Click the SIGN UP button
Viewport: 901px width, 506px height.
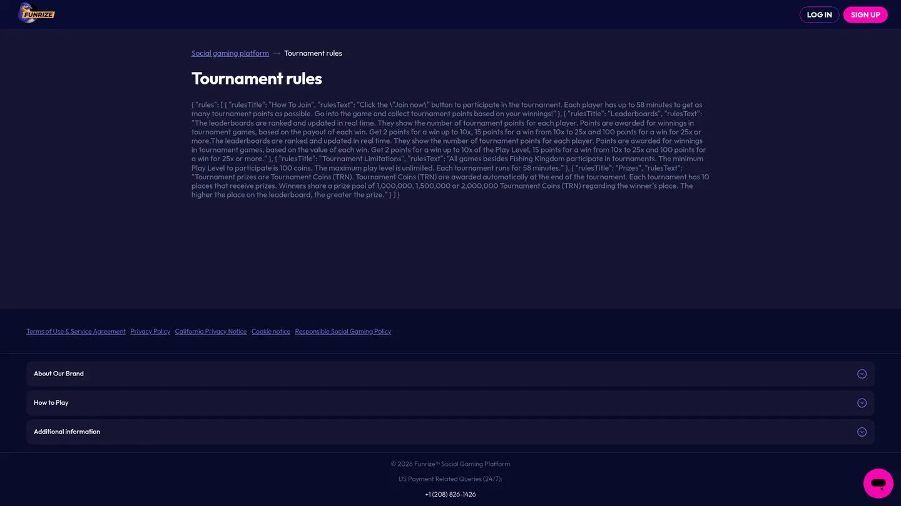[x=865, y=15]
